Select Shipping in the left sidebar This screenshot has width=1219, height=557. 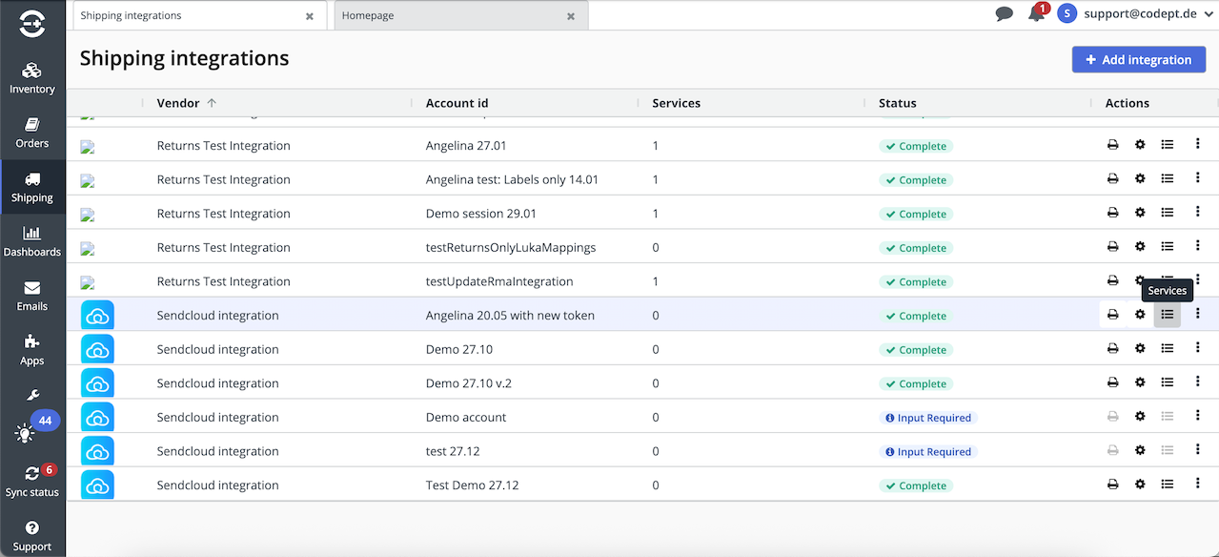point(32,188)
